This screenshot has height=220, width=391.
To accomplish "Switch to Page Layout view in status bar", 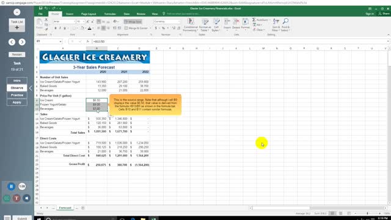I will [x=340, y=213].
